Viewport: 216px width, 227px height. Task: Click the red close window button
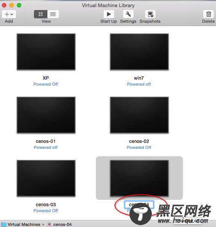point(4,5)
